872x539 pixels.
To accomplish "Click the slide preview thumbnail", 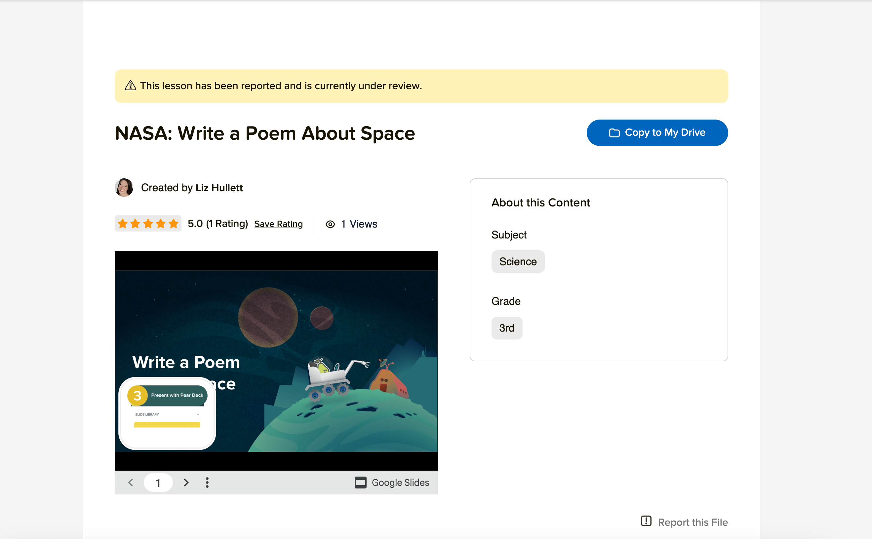I will 276,361.
